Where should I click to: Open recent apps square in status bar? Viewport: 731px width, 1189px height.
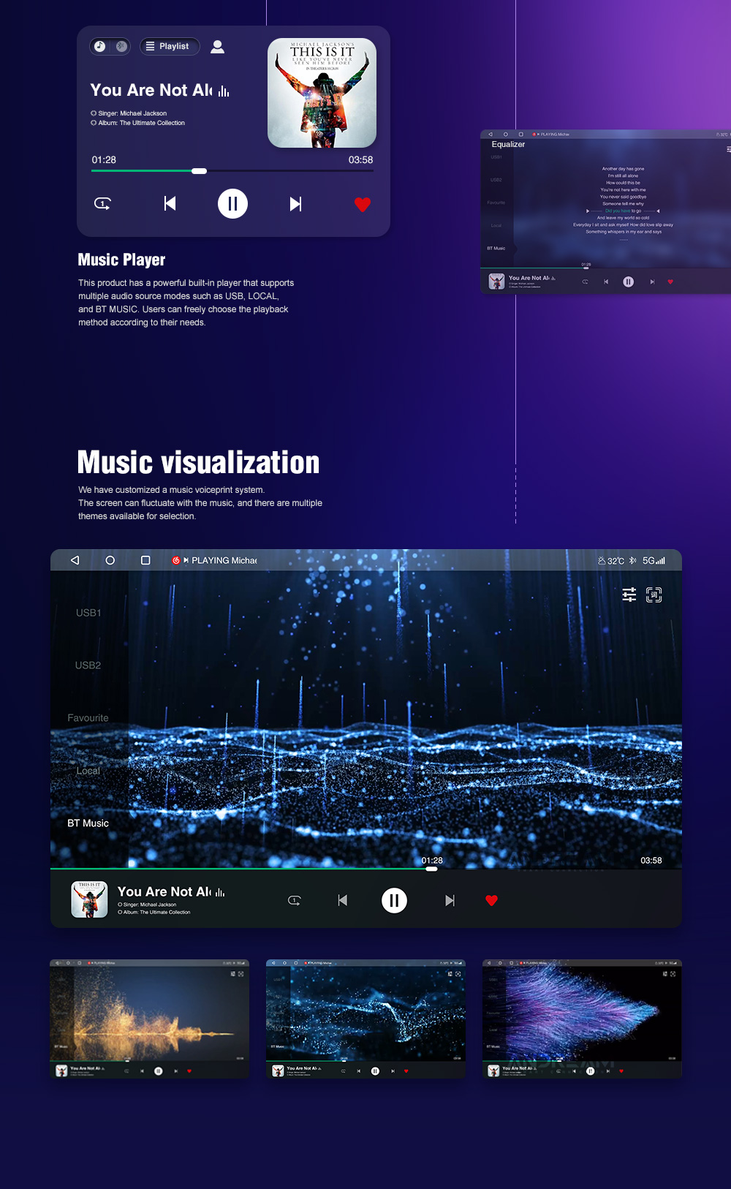click(145, 560)
